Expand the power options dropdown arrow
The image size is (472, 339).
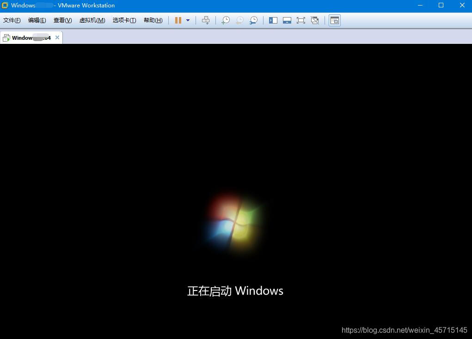tap(188, 20)
